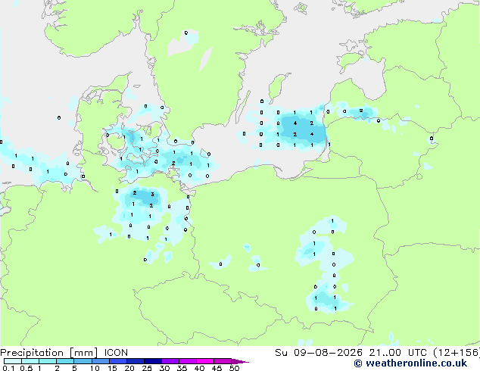Click the 30–35 mm purple legend swatch

[x=170, y=361]
